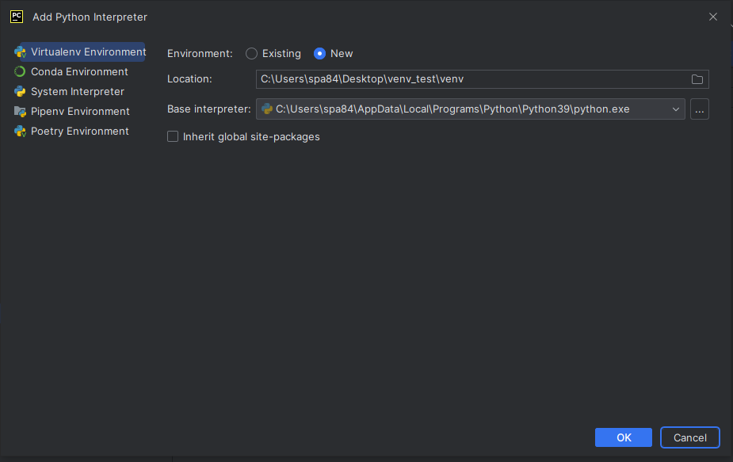
Task: Close the Add Python Interpreter dialog
Action: (713, 17)
